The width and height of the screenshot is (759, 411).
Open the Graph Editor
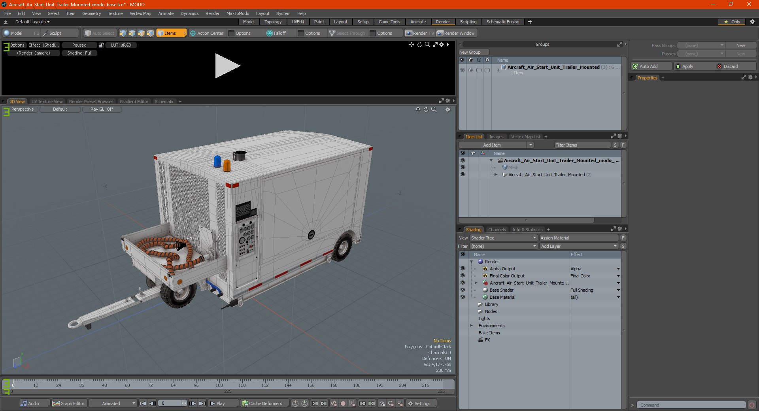68,403
